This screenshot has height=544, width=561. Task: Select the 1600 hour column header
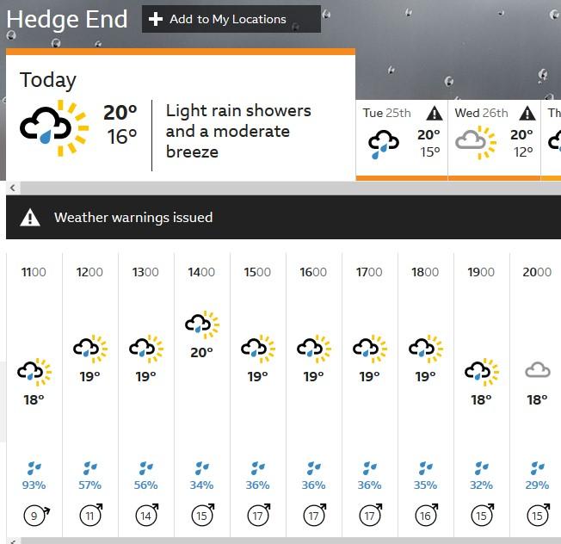(x=313, y=272)
